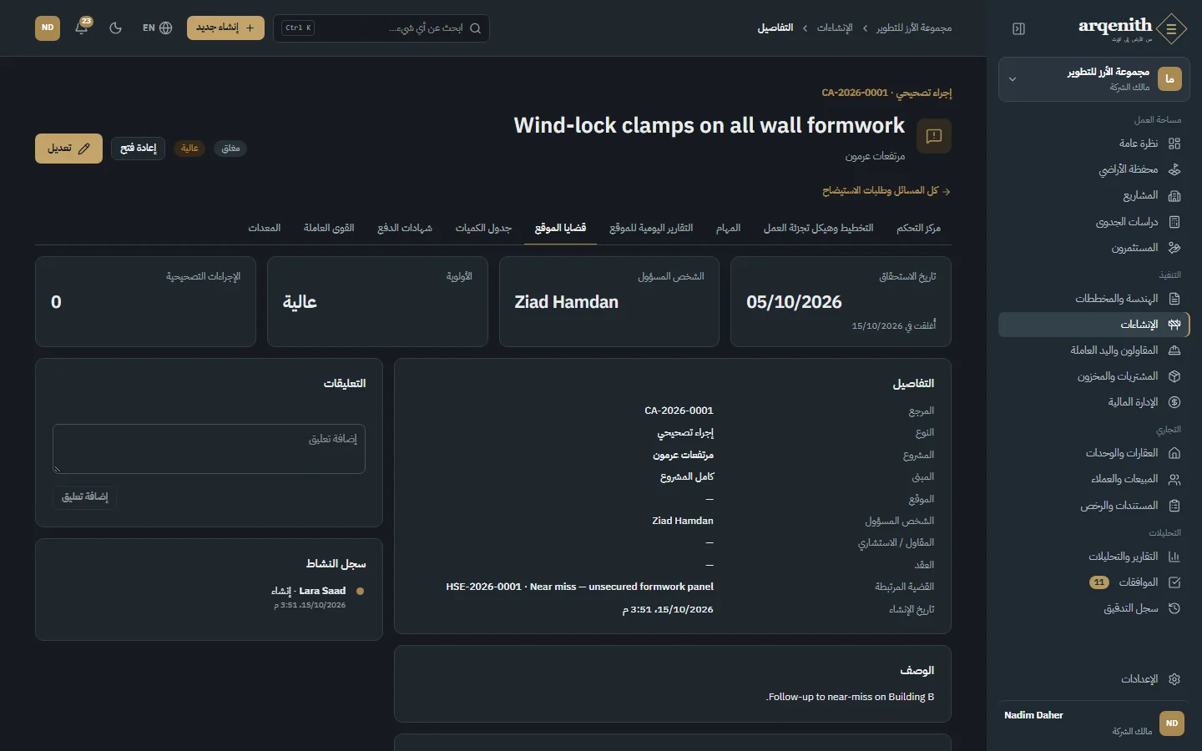Open شهادات الدفع tab
This screenshot has width=1202, height=751.
point(405,228)
